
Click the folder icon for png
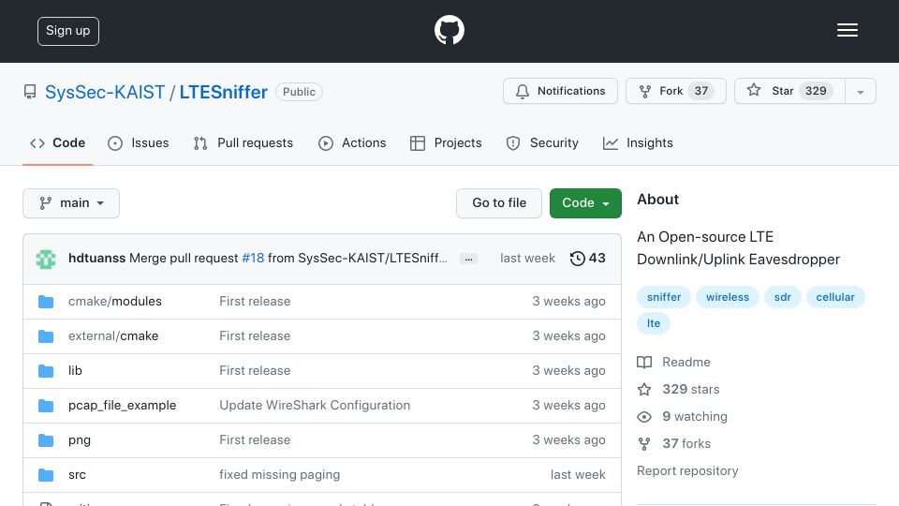coord(46,440)
